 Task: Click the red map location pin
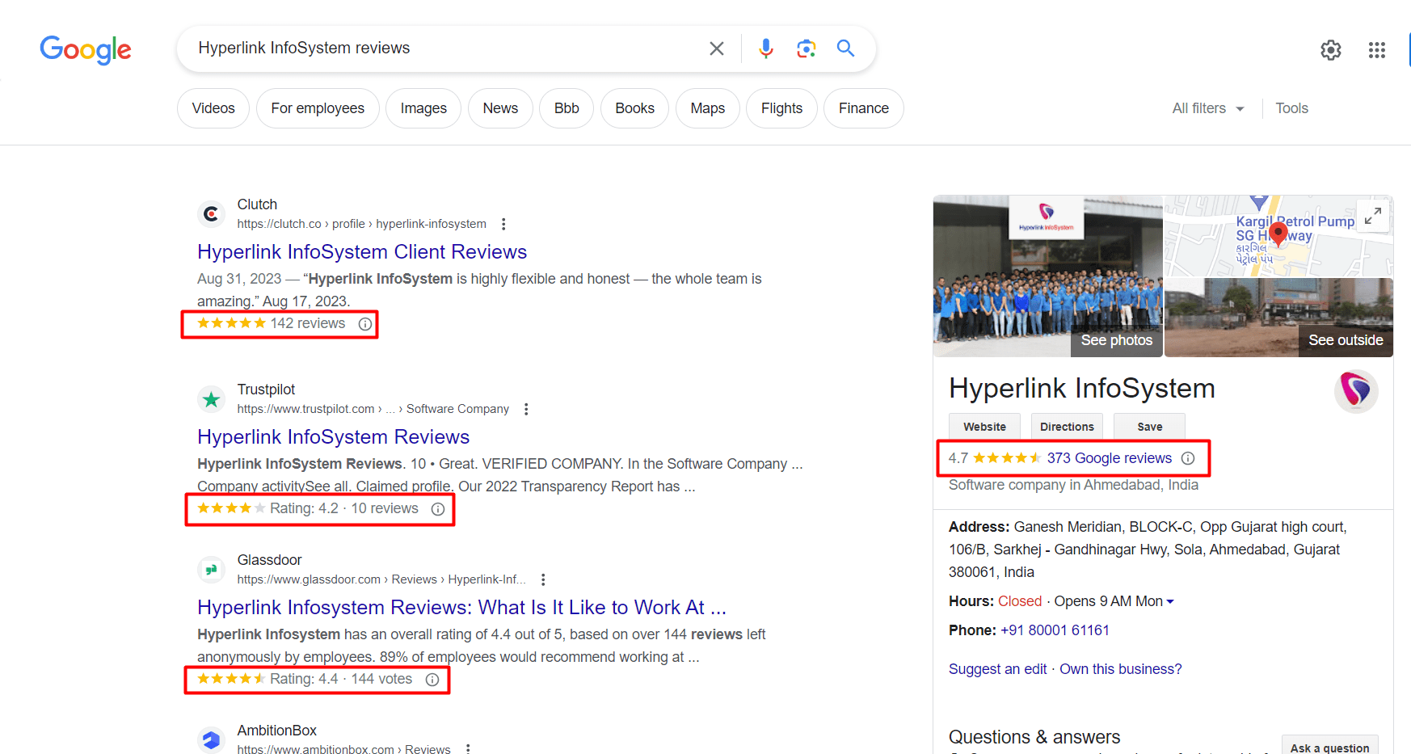1278,234
